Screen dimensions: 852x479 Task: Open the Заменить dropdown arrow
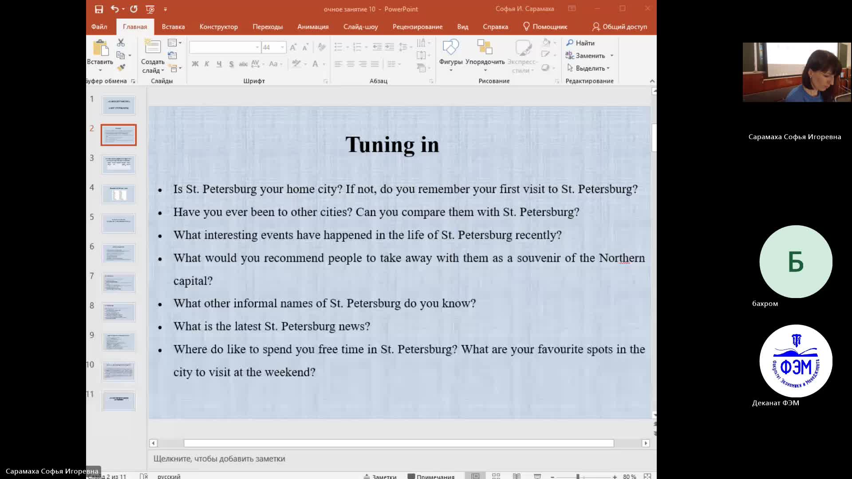612,56
